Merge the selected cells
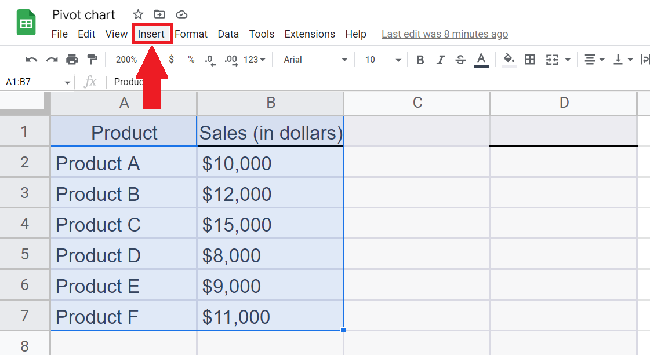 [x=552, y=60]
